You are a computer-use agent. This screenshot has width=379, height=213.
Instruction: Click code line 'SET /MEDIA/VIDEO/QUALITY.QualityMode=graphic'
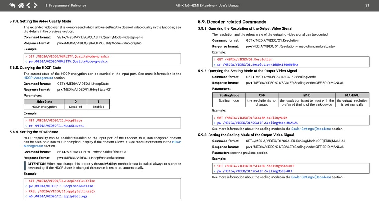[69, 56]
